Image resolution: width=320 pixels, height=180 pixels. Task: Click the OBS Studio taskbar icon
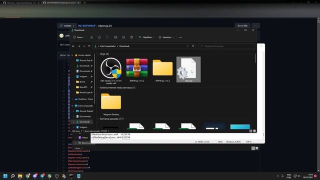point(56,176)
